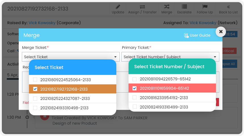Select highlighted ticket 20210811101659904-65142 text
This screenshot has height=136, width=244.
coord(165,88)
